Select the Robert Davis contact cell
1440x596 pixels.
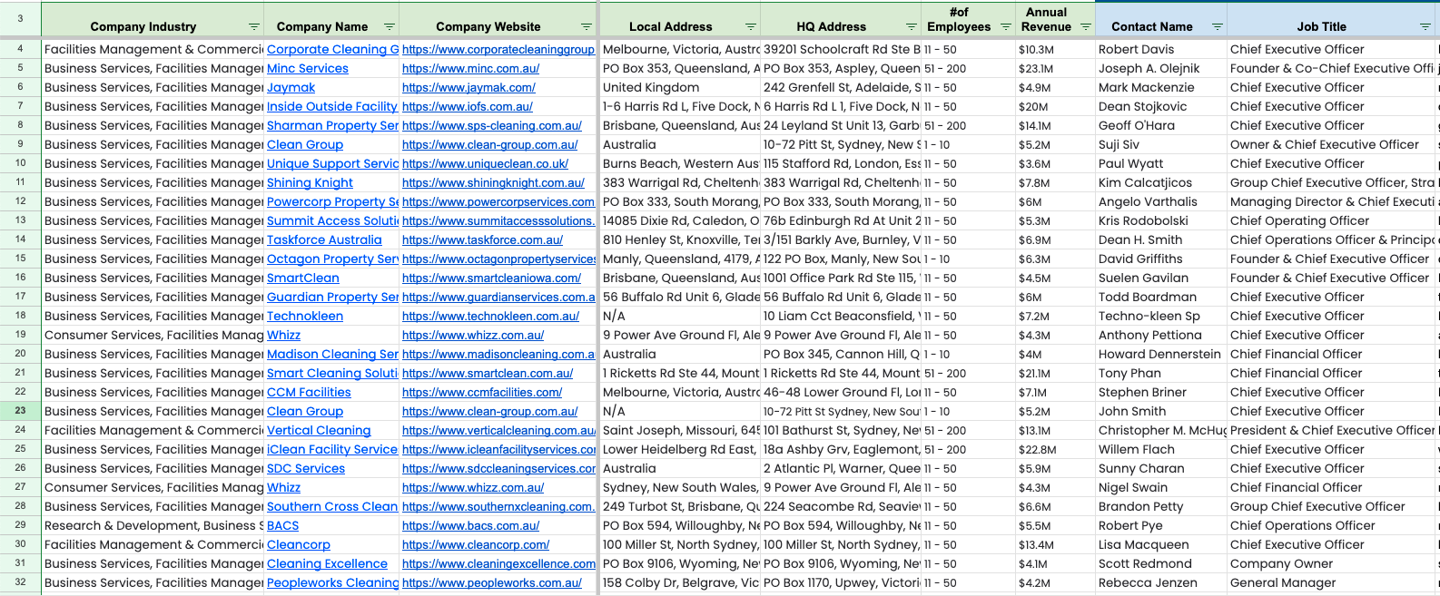click(1161, 50)
